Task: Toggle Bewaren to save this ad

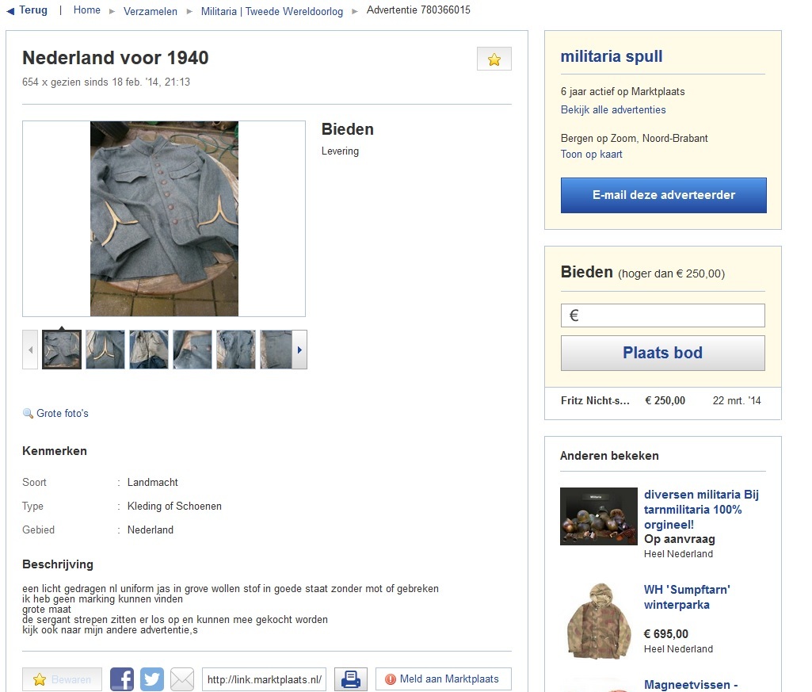Action: pos(63,679)
